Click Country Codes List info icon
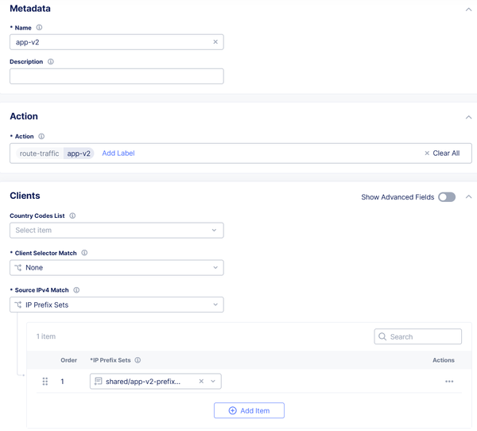477x431 pixels. pyautogui.click(x=72, y=215)
